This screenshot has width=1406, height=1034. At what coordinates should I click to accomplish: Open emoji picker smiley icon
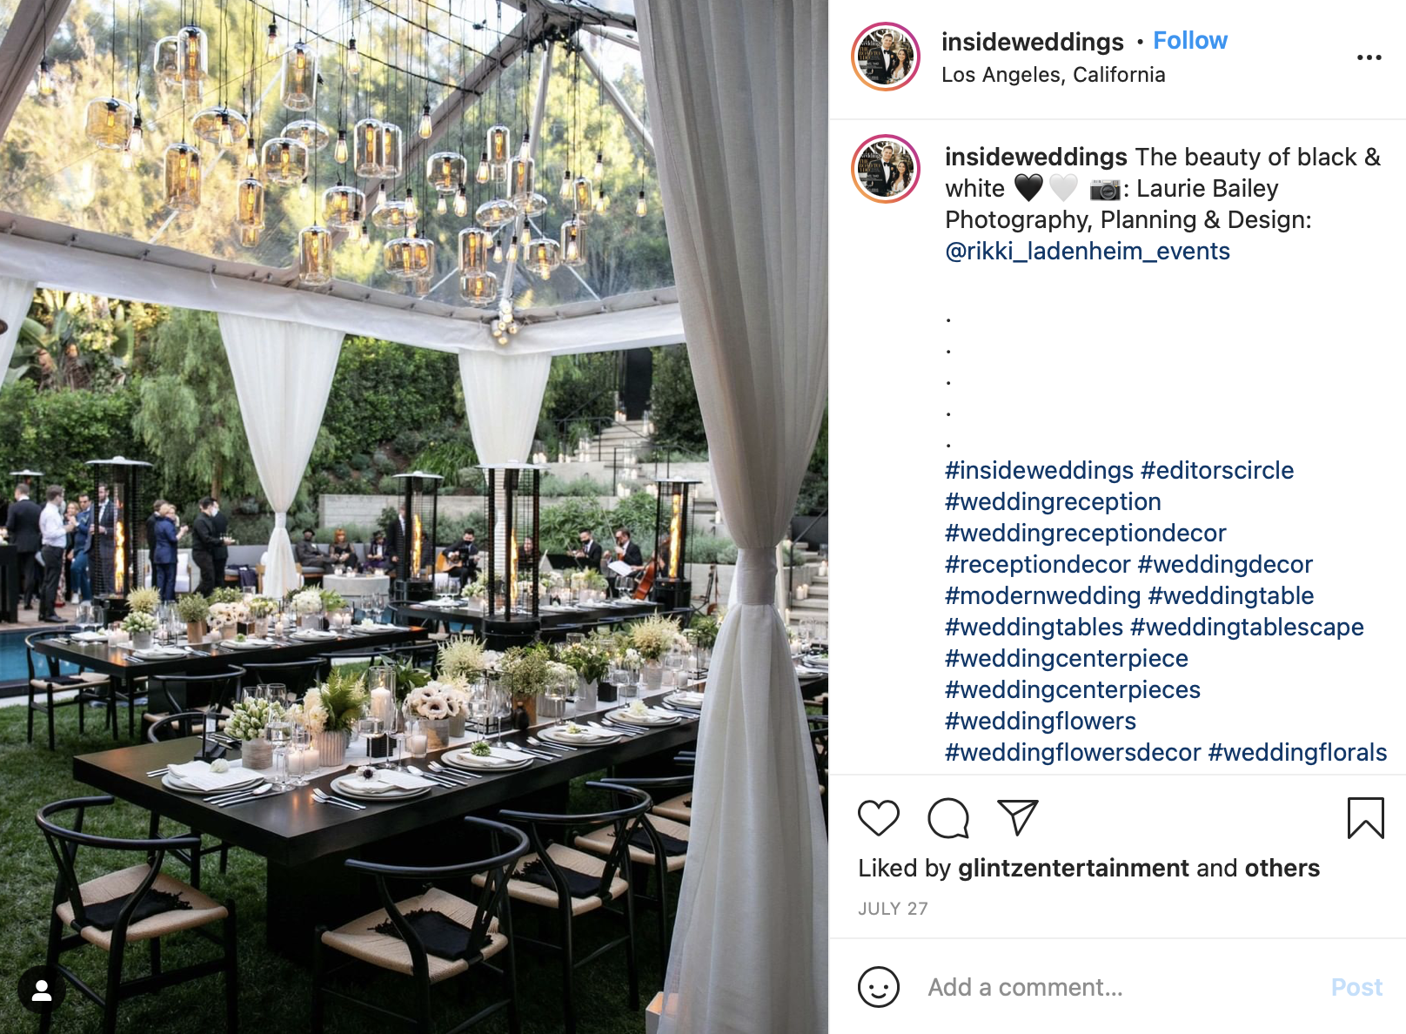tap(878, 987)
